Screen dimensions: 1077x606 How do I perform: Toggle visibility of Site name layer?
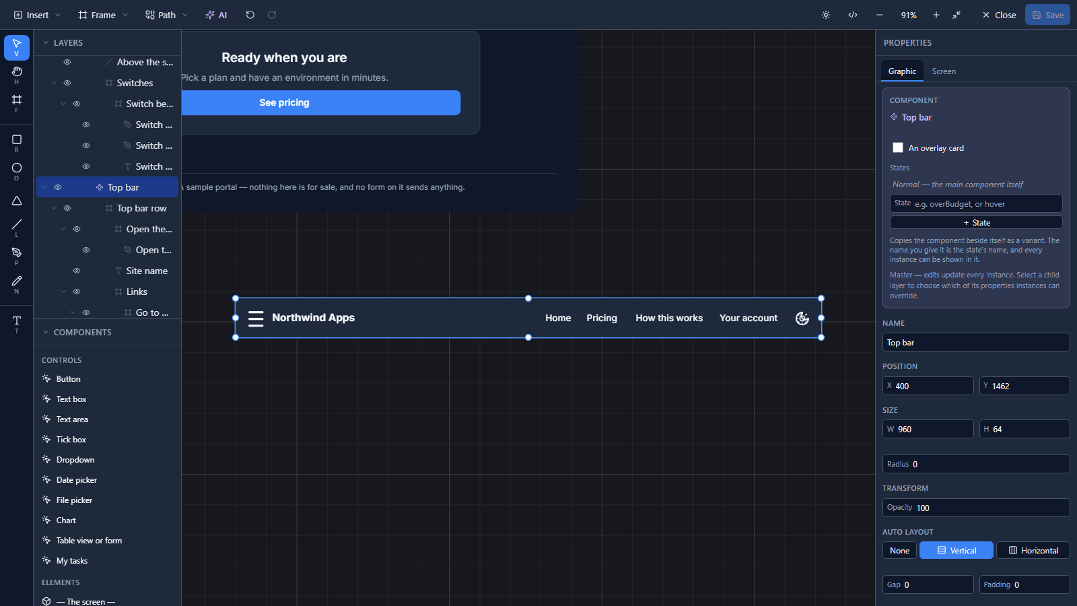(x=77, y=271)
